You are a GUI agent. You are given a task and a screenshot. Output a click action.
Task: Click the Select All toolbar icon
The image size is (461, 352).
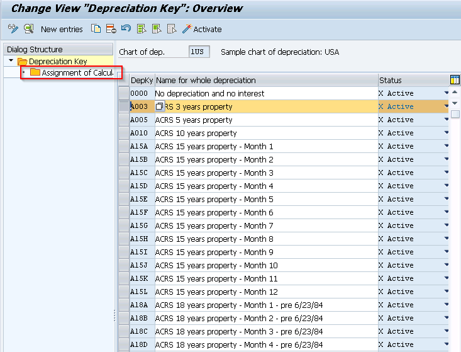142,28
